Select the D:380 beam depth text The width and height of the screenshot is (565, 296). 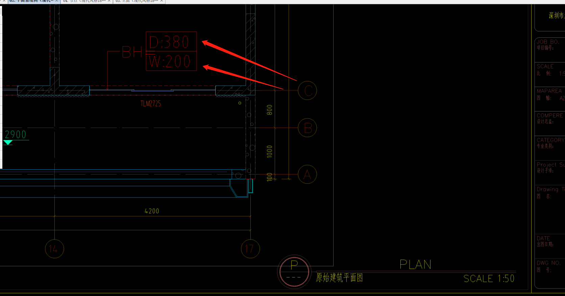(169, 43)
